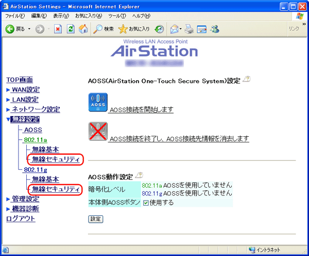Collapse the 無線設定 arrow
Viewport: 309px width, 256px height.
coord(8,119)
